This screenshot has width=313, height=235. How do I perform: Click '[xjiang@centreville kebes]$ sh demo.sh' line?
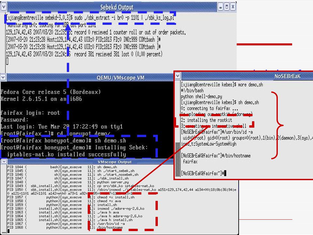pyautogui.click(x=220, y=102)
